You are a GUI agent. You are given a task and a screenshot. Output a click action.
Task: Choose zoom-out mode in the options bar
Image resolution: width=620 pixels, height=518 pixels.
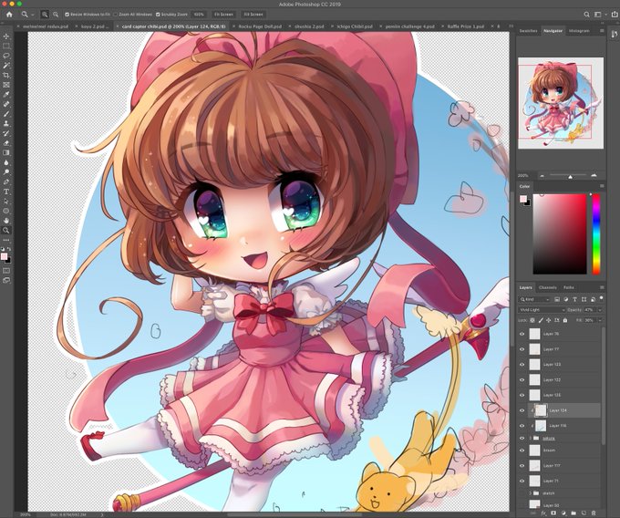(56, 15)
